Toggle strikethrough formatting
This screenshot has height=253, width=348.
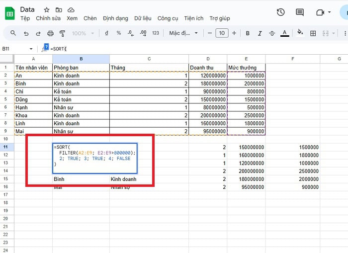(x=272, y=33)
